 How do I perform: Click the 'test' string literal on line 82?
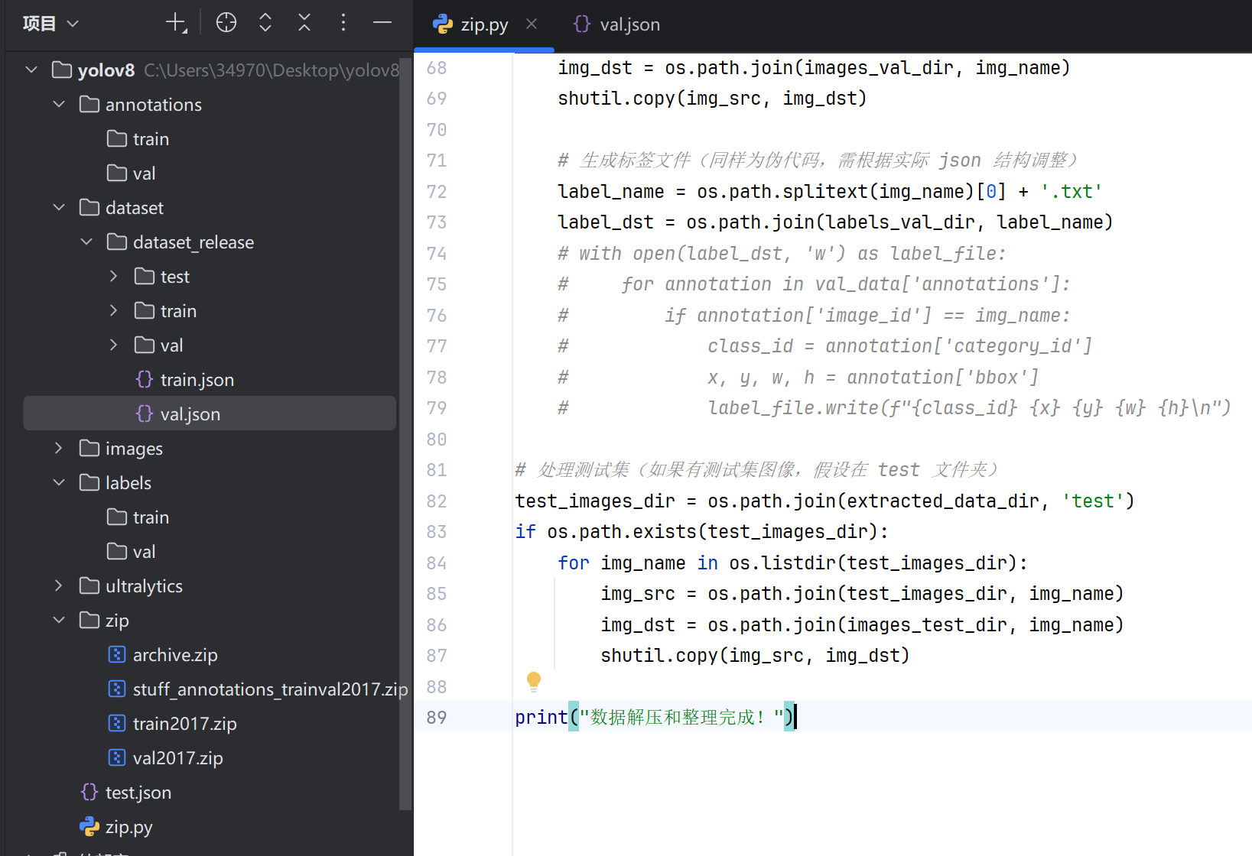pyautogui.click(x=1092, y=501)
